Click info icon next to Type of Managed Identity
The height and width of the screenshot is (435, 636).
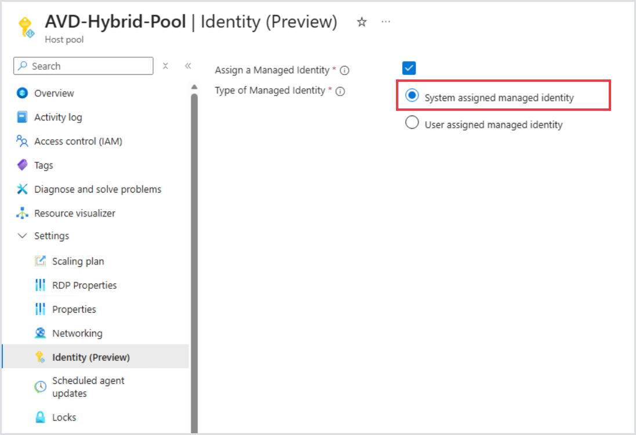coord(340,91)
